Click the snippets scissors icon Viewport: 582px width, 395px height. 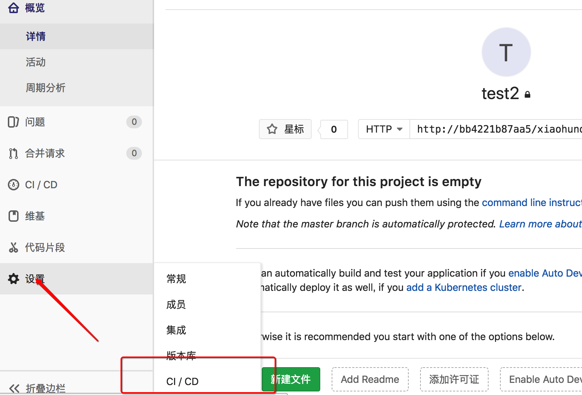14,247
